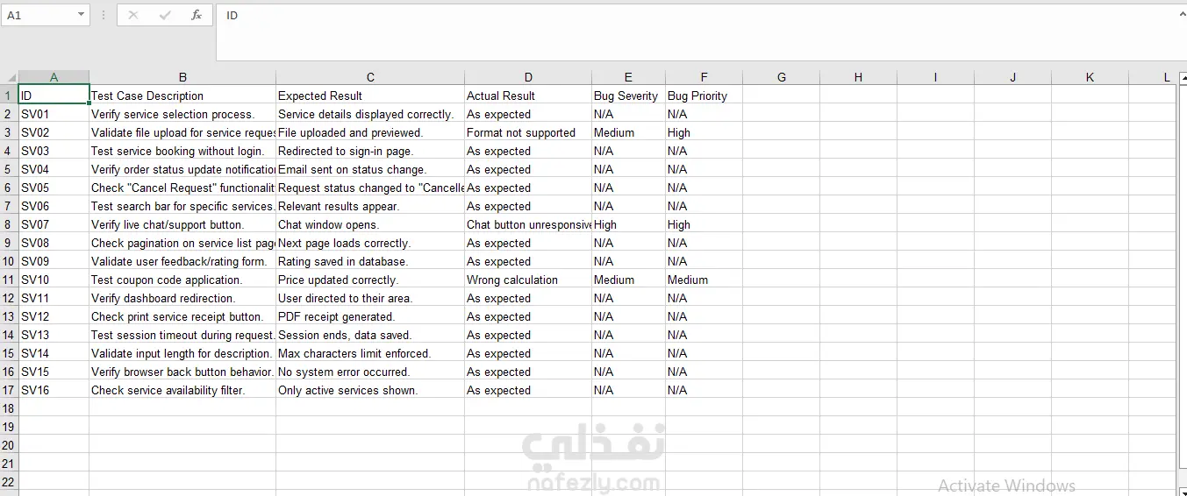The height and width of the screenshot is (496, 1187).
Task: Select row 1 header
Action: click(9, 96)
